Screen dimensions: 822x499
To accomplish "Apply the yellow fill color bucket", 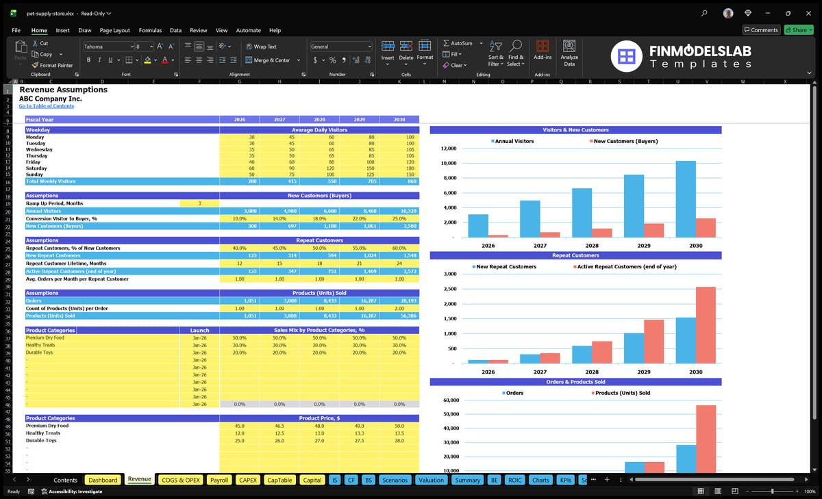I will click(147, 60).
